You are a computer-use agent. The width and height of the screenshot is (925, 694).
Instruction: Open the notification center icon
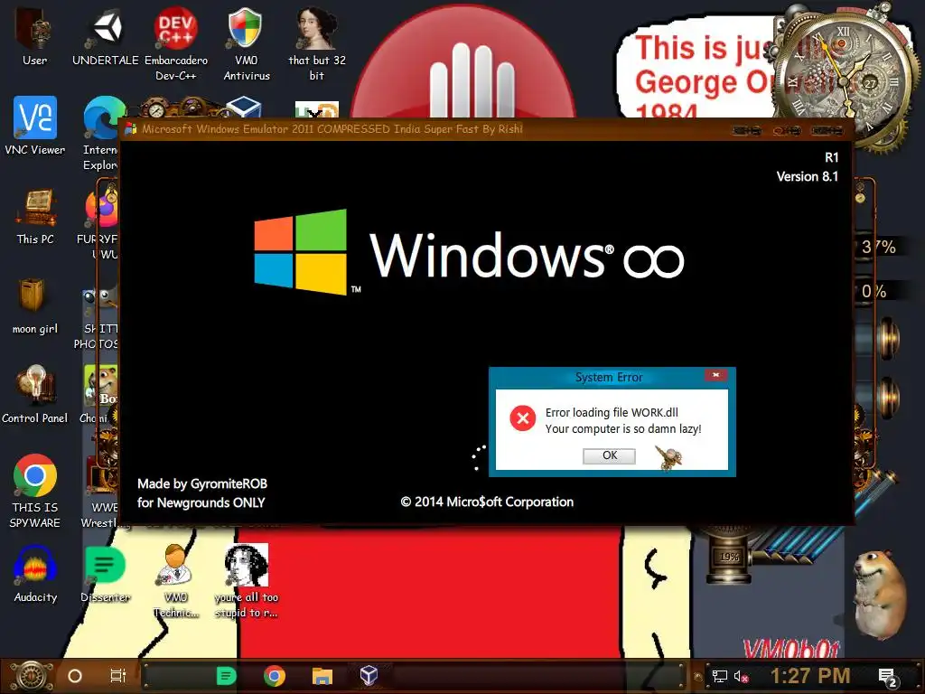tap(888, 677)
